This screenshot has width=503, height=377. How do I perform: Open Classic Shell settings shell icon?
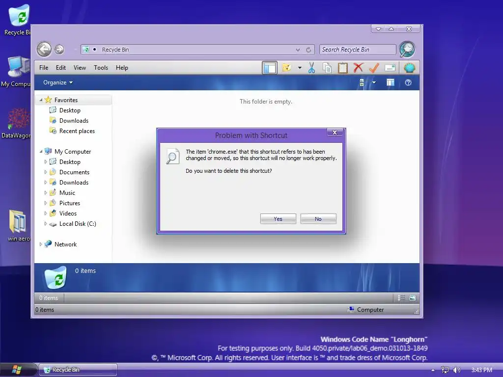pyautogui.click(x=409, y=68)
